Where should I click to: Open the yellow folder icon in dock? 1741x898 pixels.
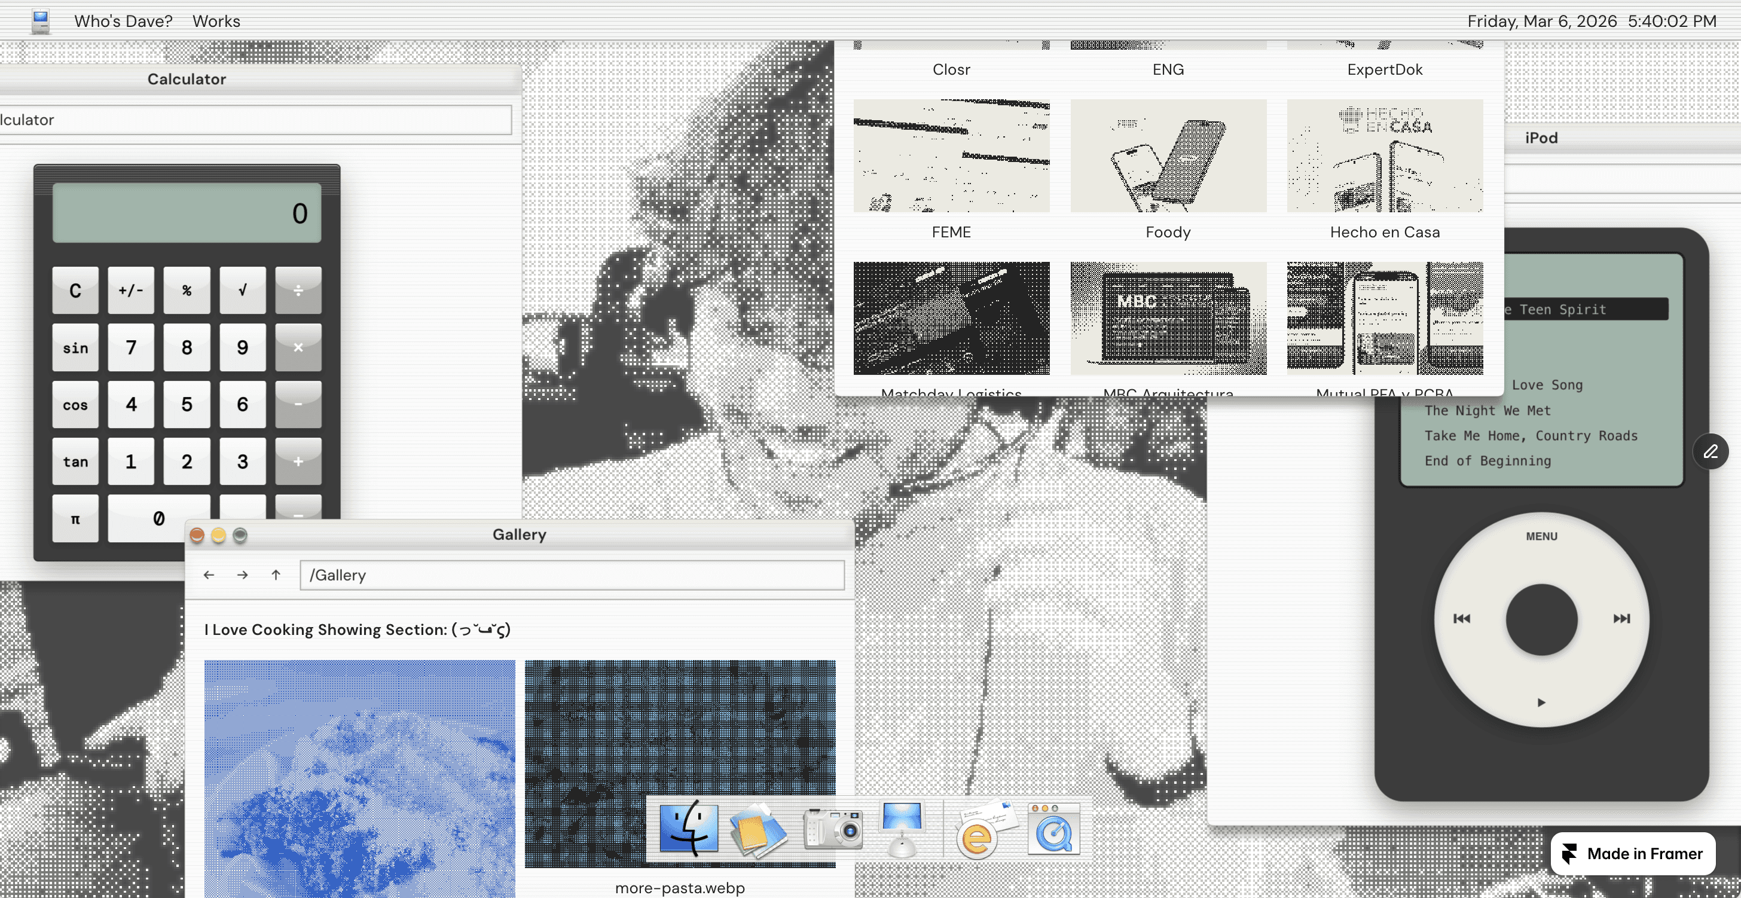(x=758, y=830)
